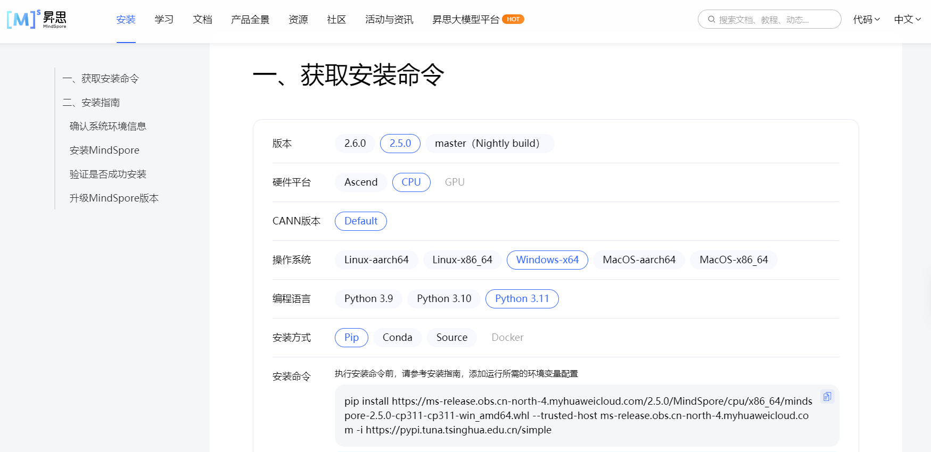Viewport: 931px width, 452px height.
Task: Open 产品全景 menu
Action: pos(250,20)
